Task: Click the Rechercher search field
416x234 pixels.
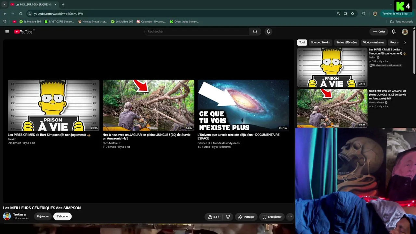Action: coord(197,32)
